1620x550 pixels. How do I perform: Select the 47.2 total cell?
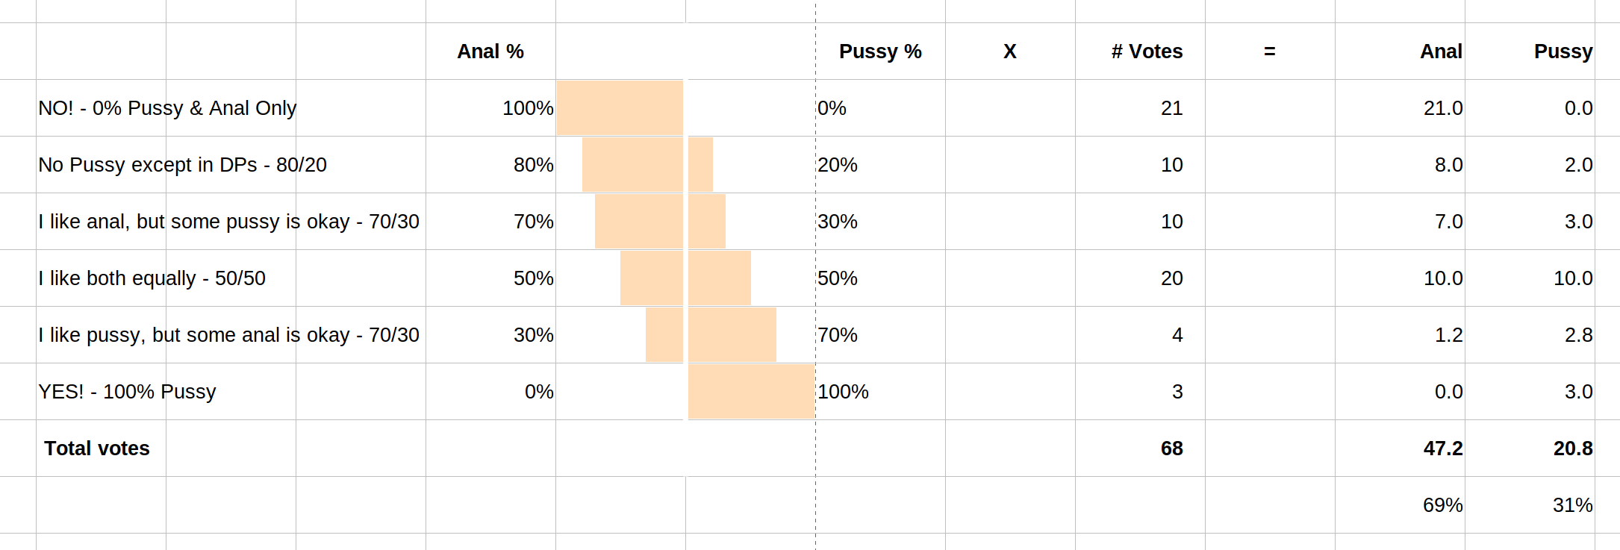(1442, 449)
